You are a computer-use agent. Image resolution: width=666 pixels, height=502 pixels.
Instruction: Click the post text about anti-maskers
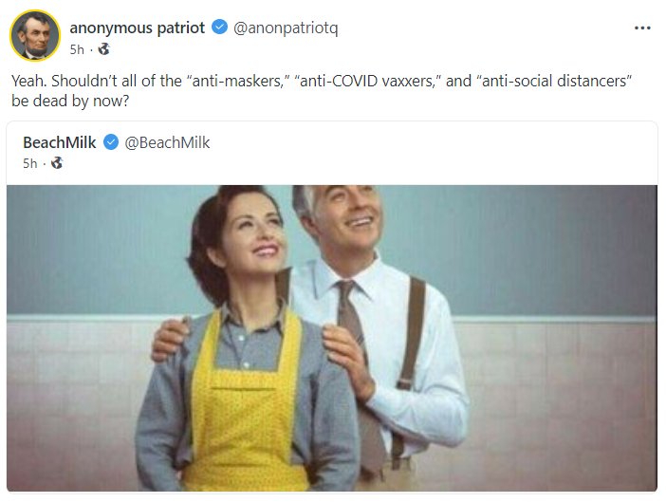(321, 81)
